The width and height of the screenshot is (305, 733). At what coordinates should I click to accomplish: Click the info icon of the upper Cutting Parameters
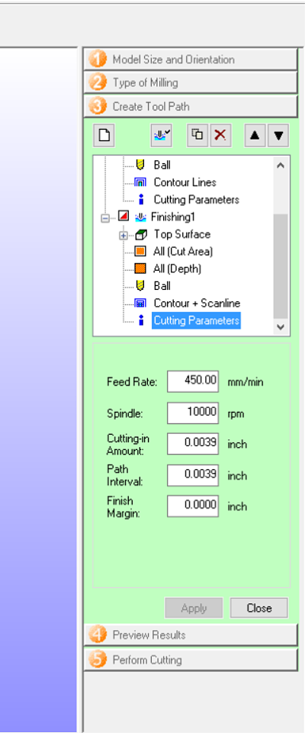[142, 200]
